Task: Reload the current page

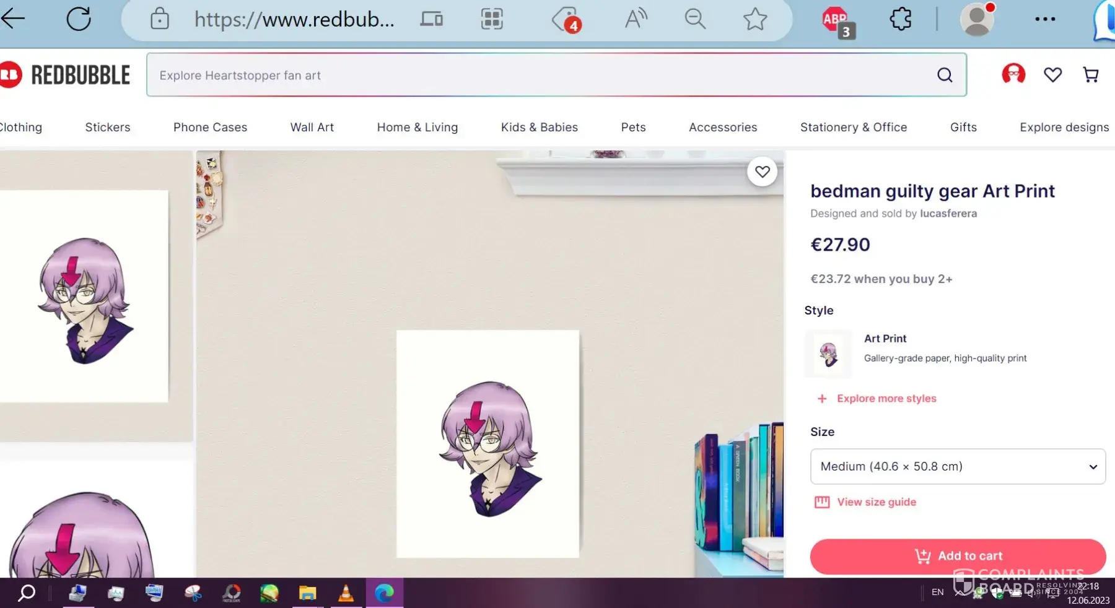Action: click(x=79, y=19)
